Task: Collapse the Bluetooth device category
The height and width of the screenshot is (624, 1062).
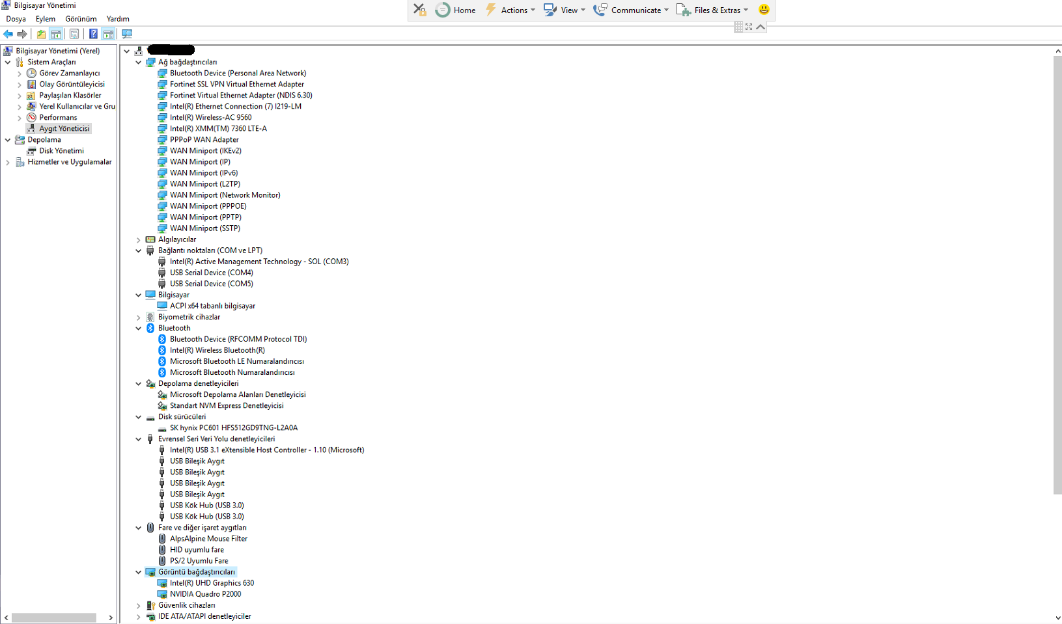Action: (x=138, y=329)
